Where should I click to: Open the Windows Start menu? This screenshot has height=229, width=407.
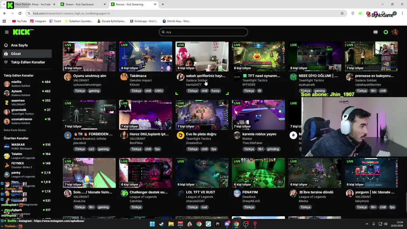tap(152, 224)
